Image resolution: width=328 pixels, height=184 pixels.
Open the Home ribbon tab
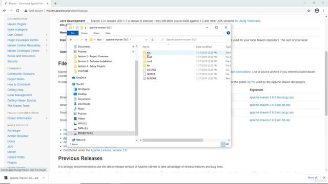[x=84, y=33]
